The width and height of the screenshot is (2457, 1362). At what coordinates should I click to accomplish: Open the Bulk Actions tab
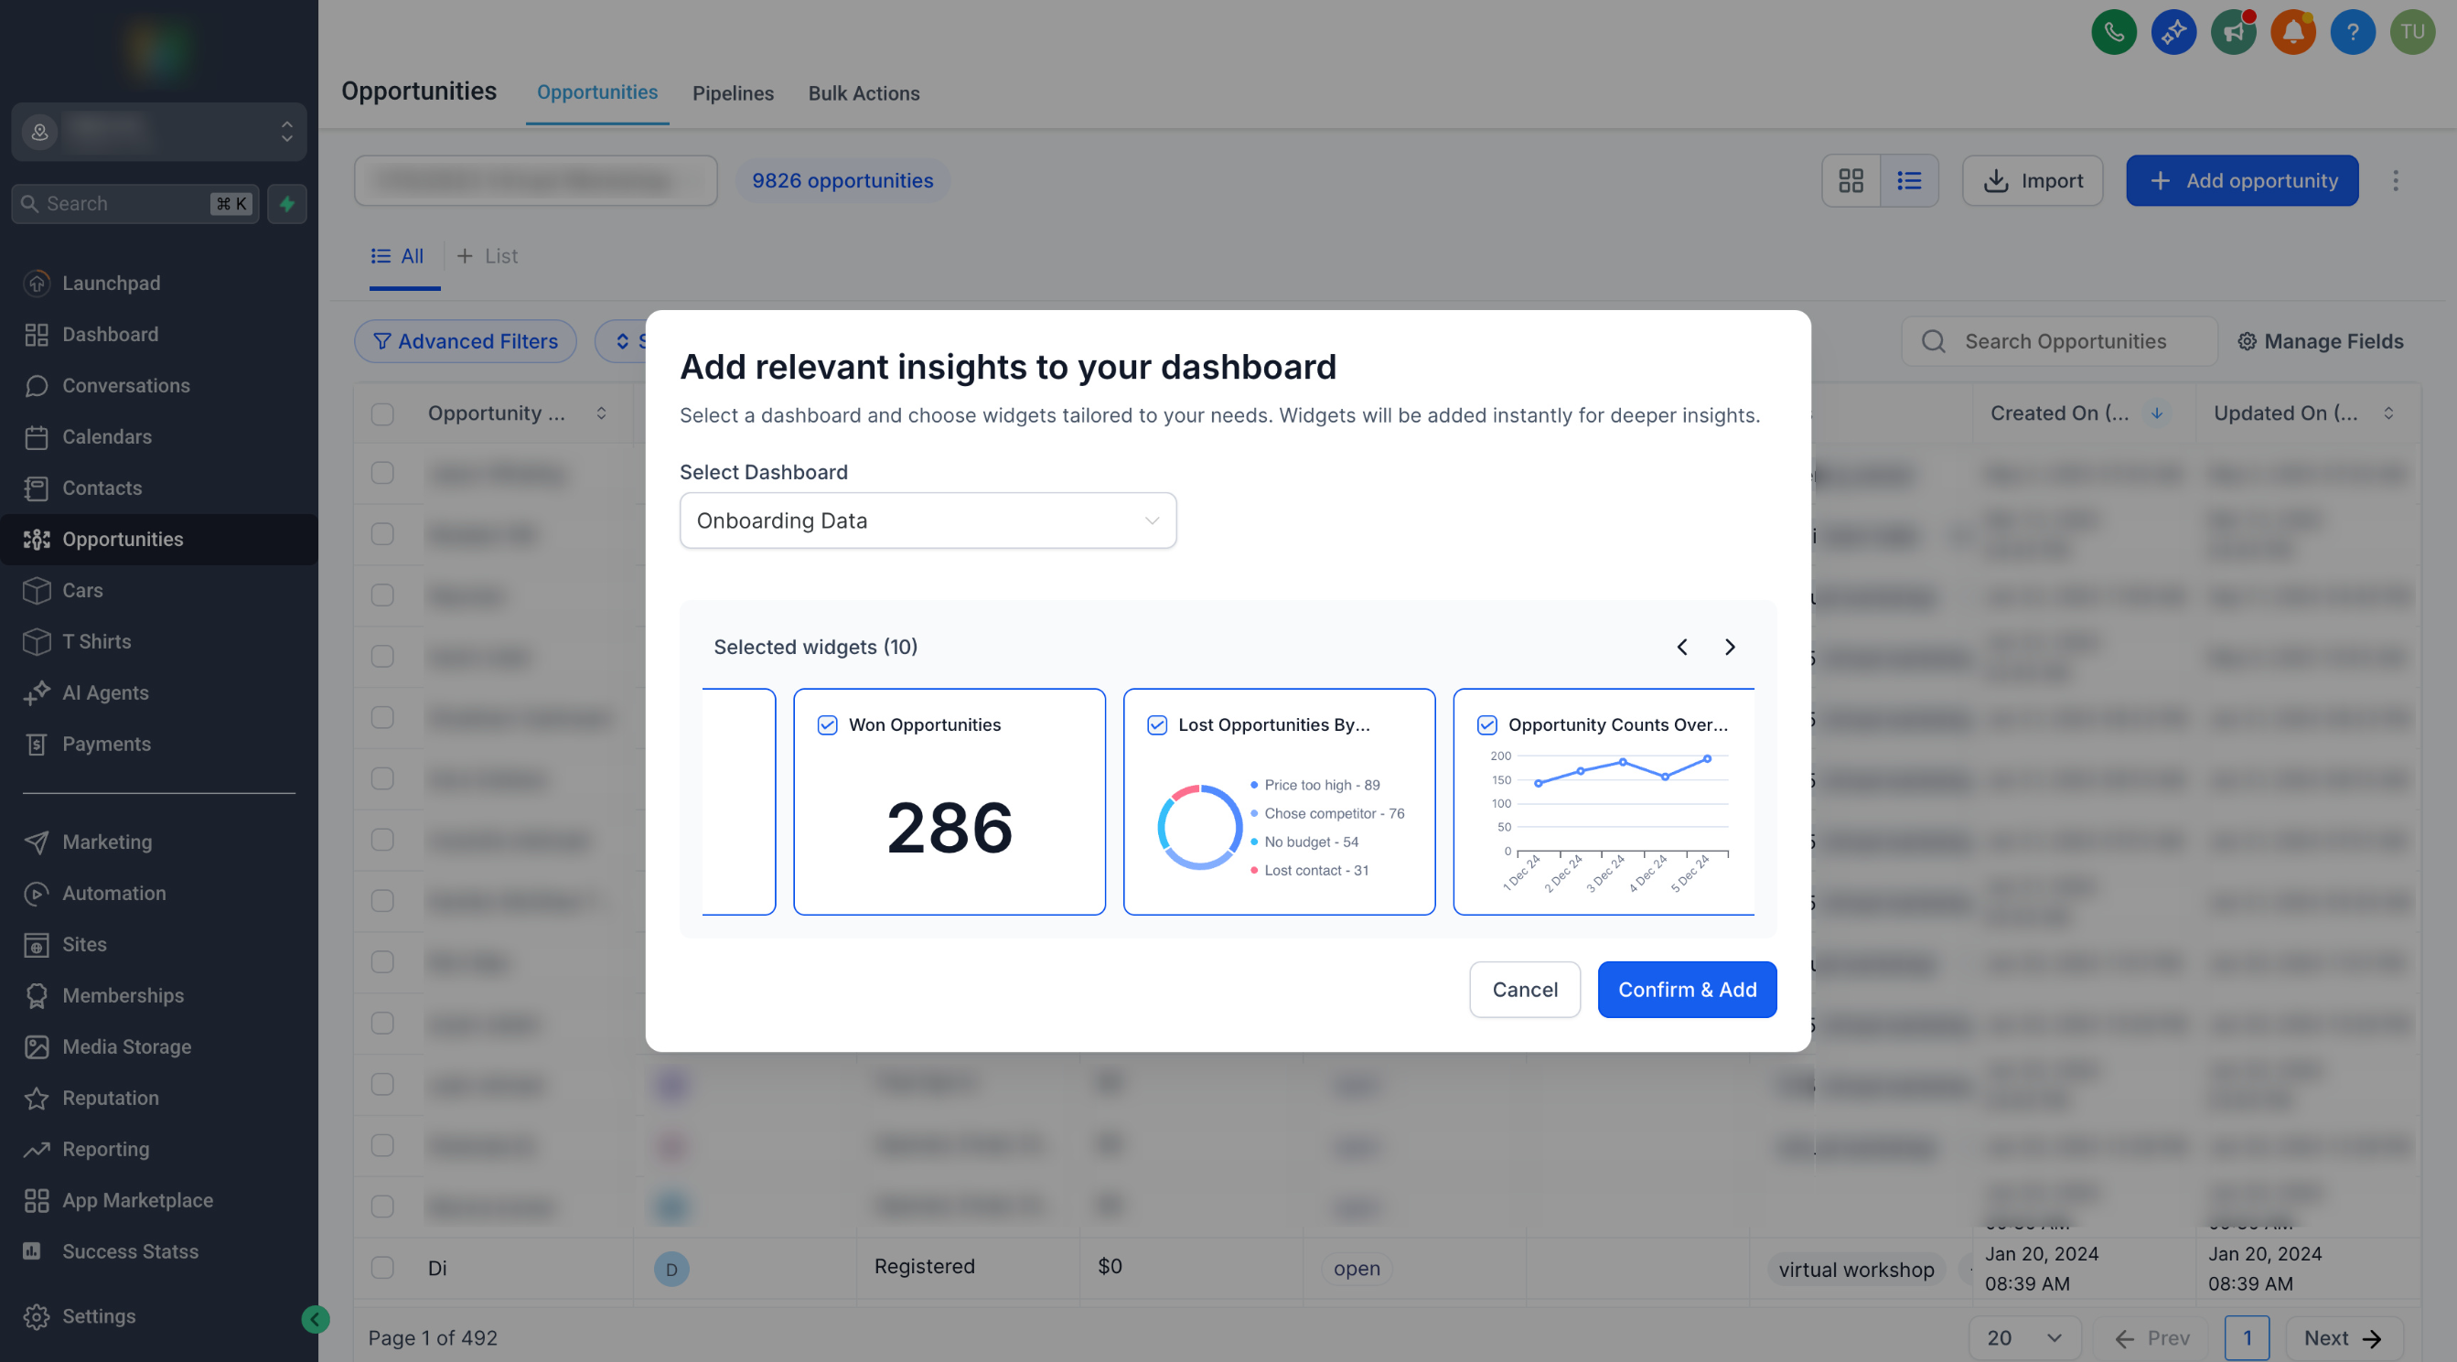tap(864, 93)
